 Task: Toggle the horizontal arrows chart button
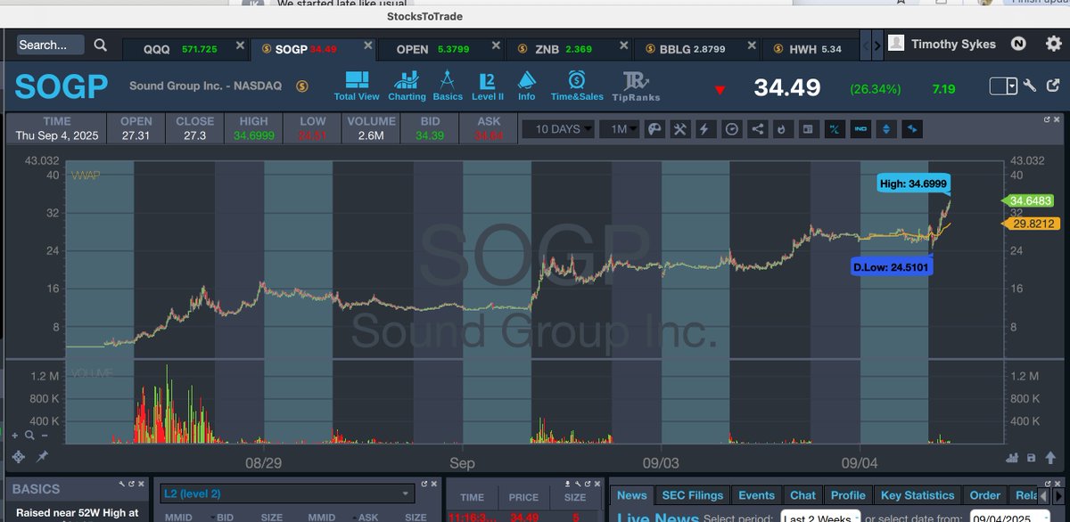click(x=912, y=129)
